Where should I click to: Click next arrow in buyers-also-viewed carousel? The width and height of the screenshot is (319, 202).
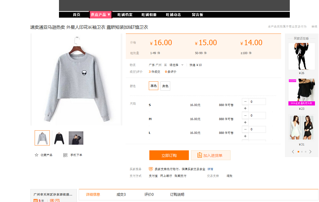(x=310, y=152)
